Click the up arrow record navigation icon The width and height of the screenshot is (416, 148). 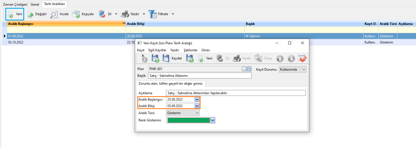coord(280,58)
